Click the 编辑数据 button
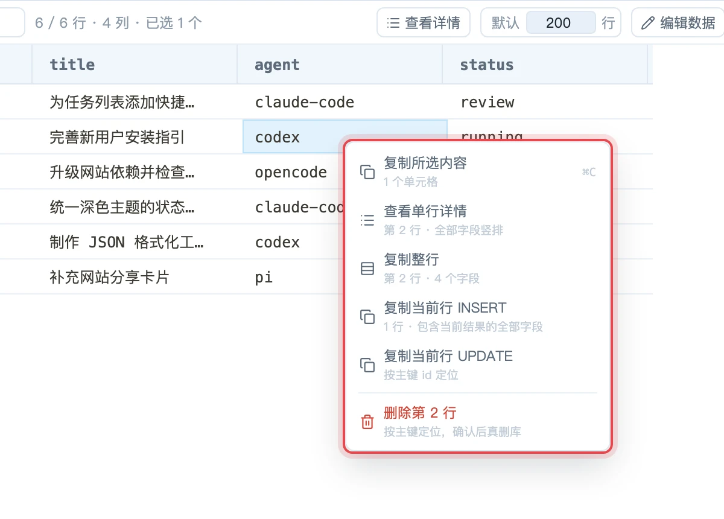 (678, 23)
